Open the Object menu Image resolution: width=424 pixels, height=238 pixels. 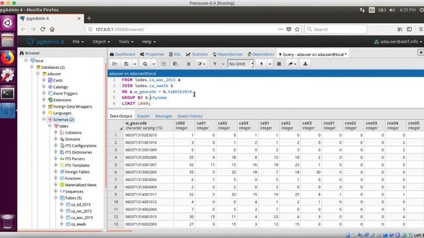(101, 42)
